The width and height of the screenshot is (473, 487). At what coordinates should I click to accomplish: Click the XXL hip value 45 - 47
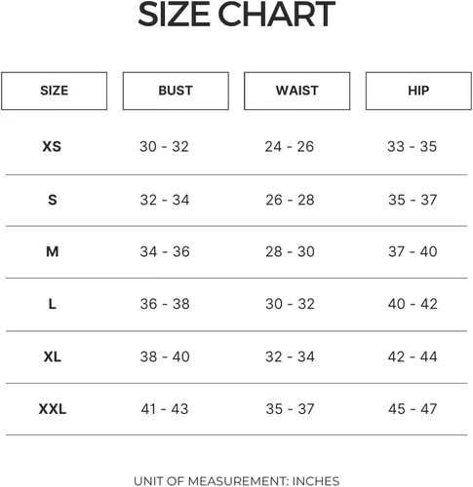point(413,409)
